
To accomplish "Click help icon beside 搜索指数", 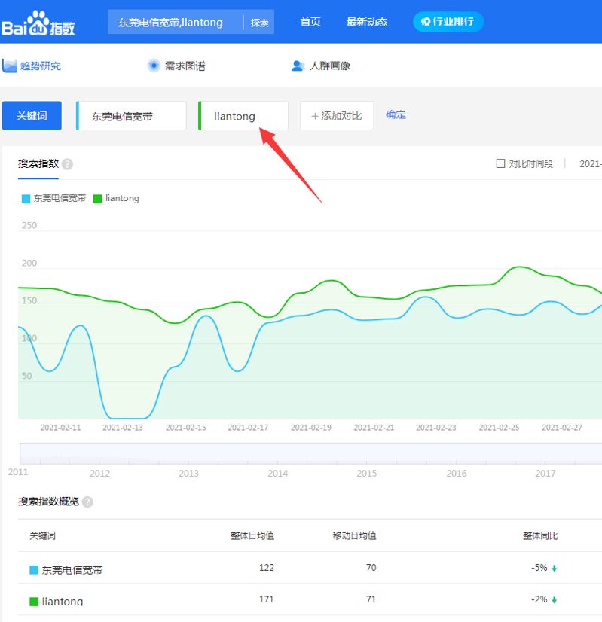I will click(68, 164).
